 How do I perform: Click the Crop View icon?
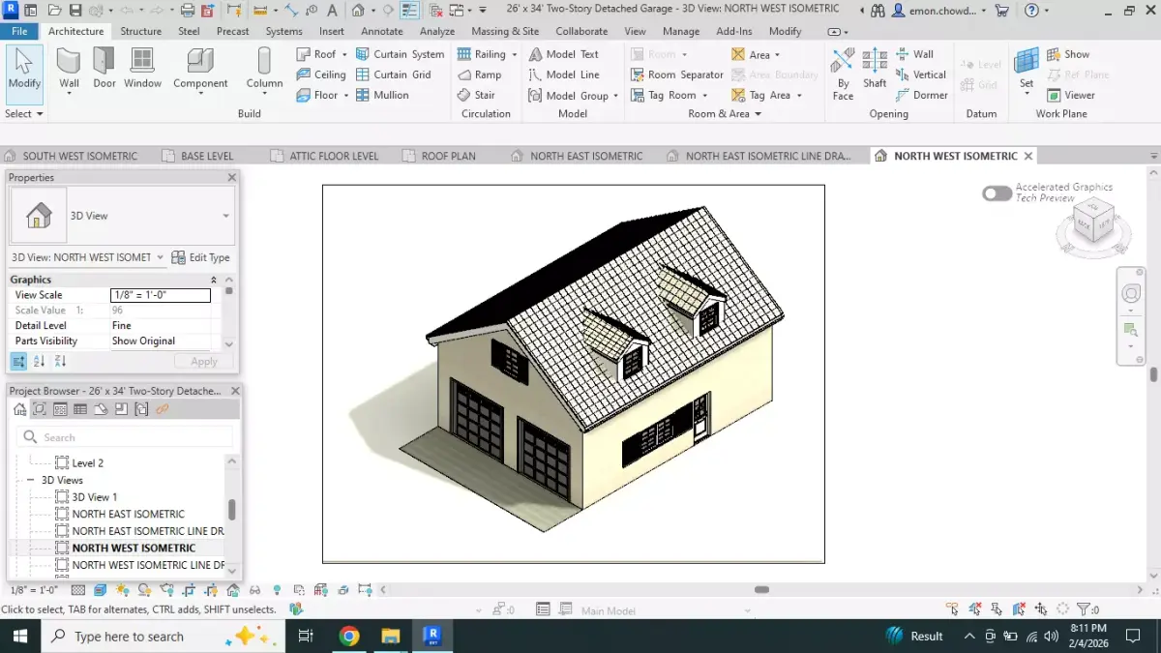click(x=189, y=590)
